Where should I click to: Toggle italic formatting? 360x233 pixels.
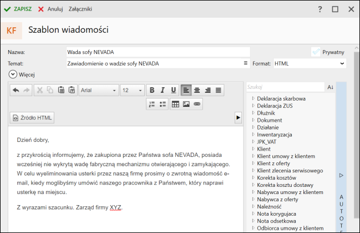point(163,90)
